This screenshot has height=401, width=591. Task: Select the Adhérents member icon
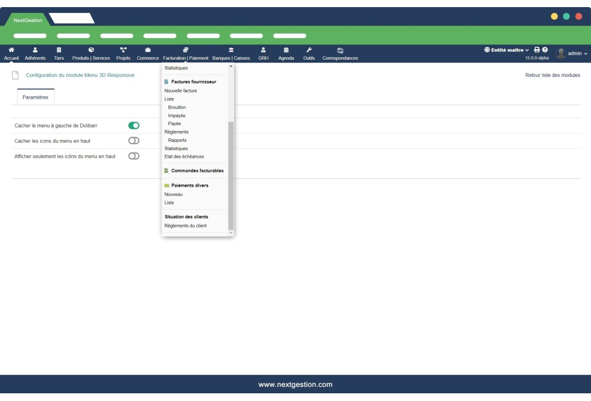point(35,51)
